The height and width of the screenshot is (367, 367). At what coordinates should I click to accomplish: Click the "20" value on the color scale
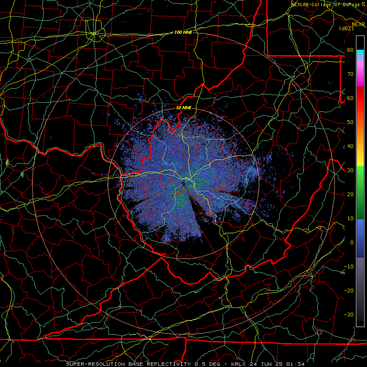[x=350, y=194]
